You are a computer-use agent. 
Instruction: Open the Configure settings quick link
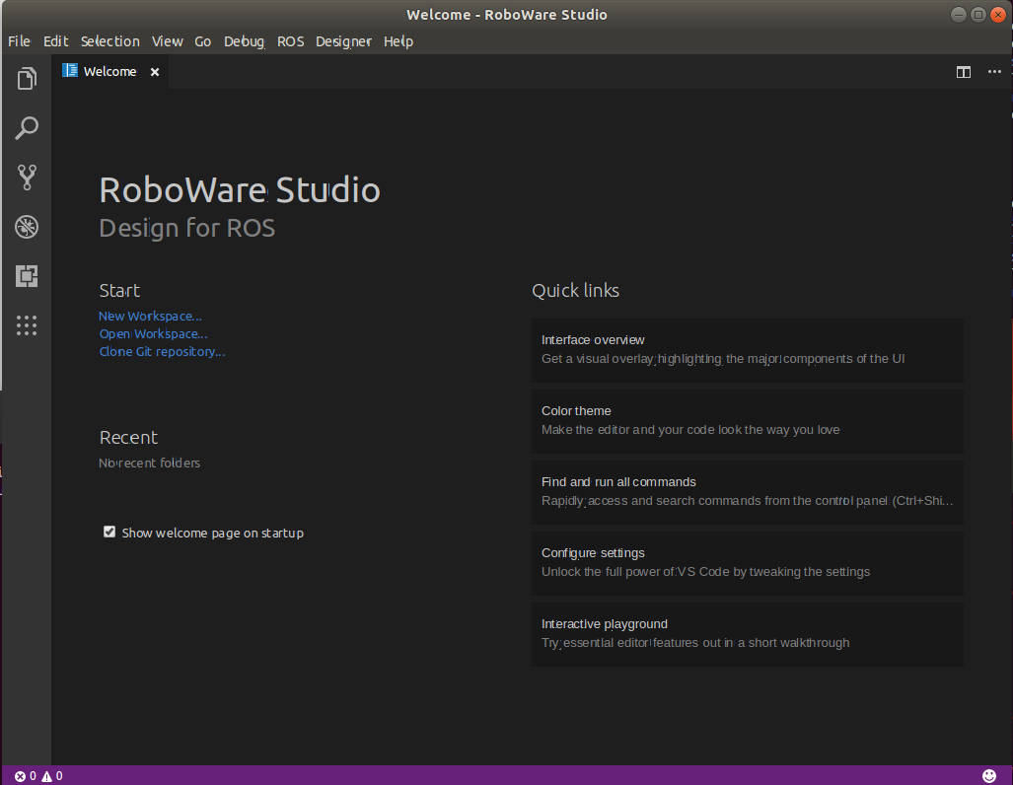click(748, 563)
